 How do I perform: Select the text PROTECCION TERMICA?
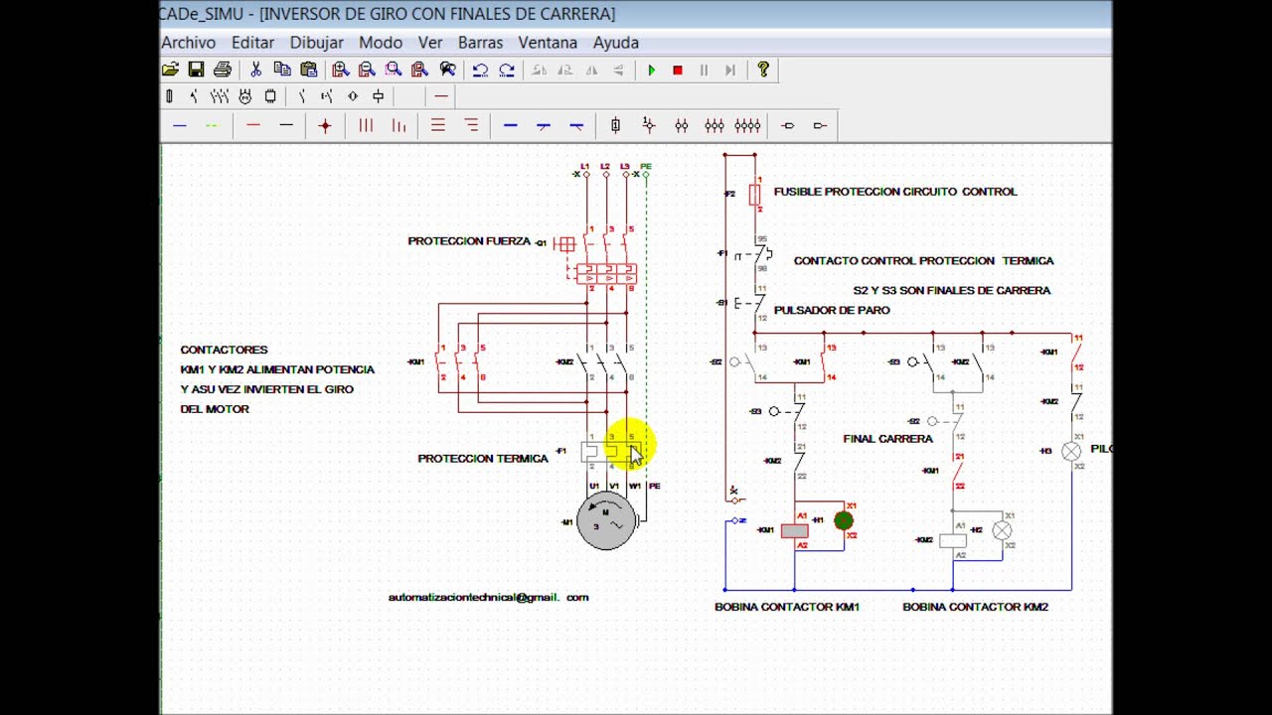(483, 459)
